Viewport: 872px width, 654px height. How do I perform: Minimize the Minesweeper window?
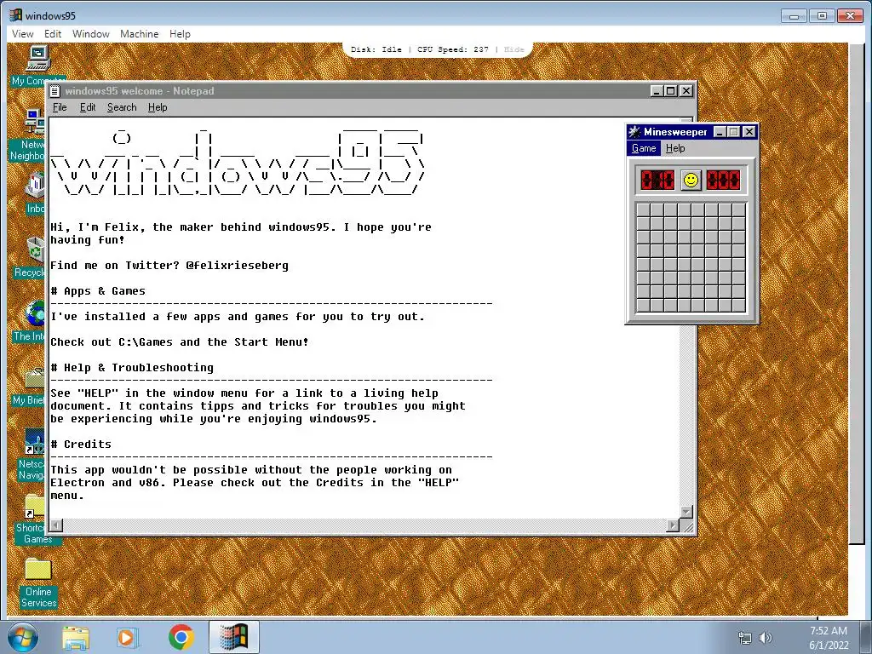(720, 132)
